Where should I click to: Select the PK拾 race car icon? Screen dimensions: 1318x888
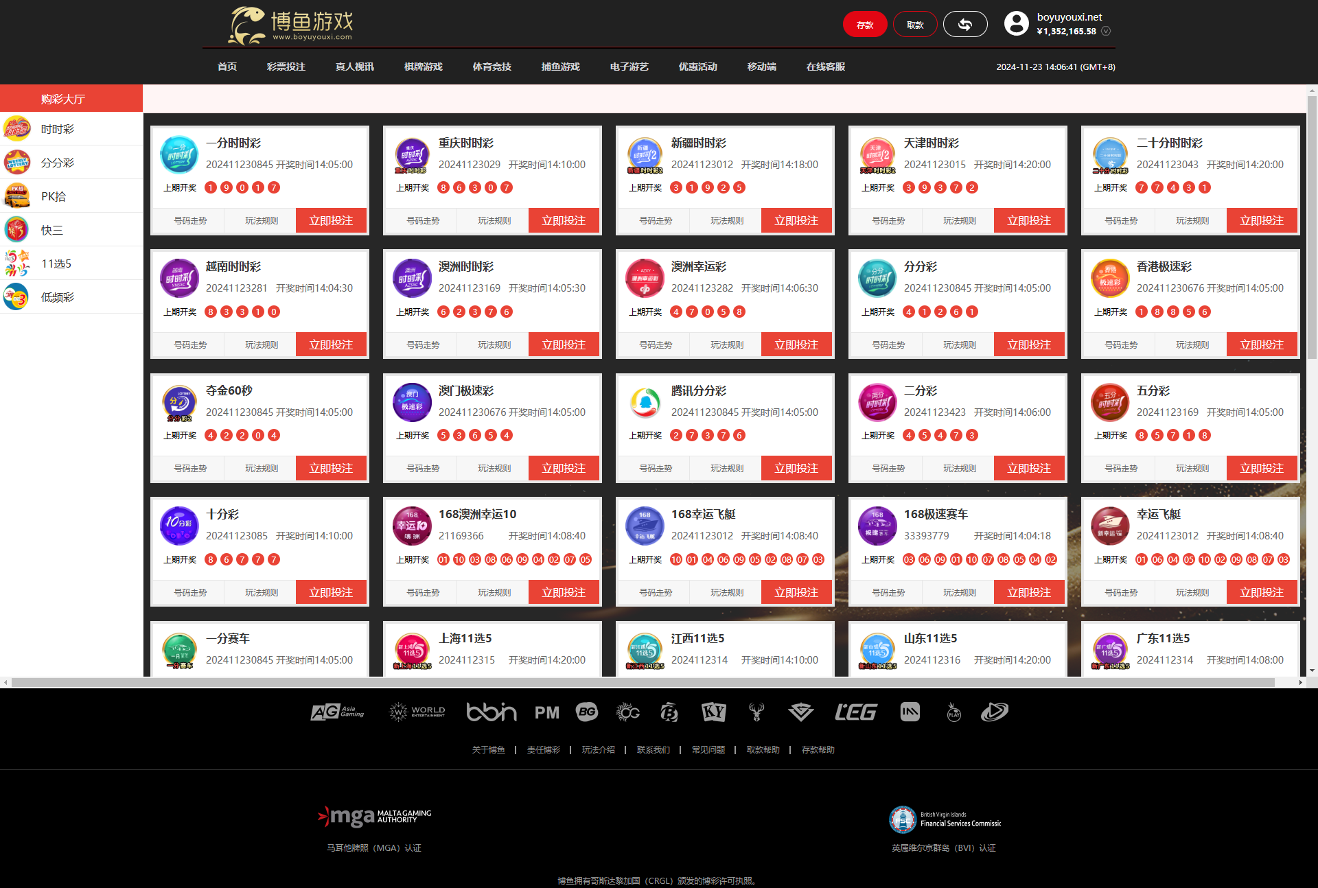click(x=17, y=196)
